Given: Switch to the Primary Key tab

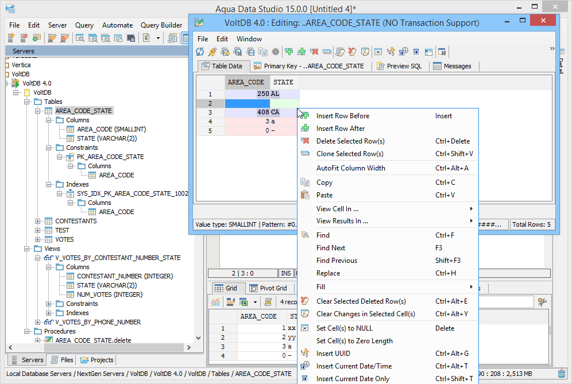Looking at the screenshot, I should click(309, 66).
